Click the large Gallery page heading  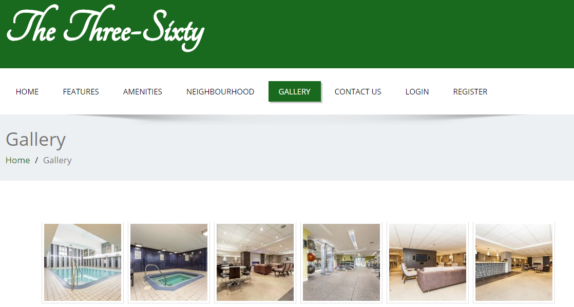pyautogui.click(x=35, y=140)
